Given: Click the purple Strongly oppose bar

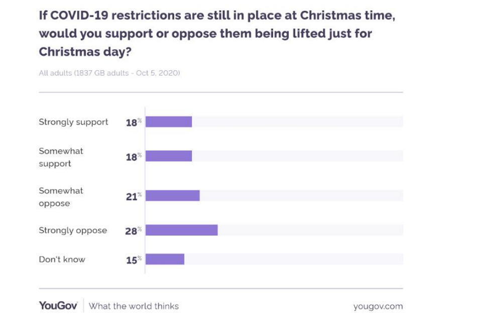Looking at the screenshot, I should click(182, 230).
